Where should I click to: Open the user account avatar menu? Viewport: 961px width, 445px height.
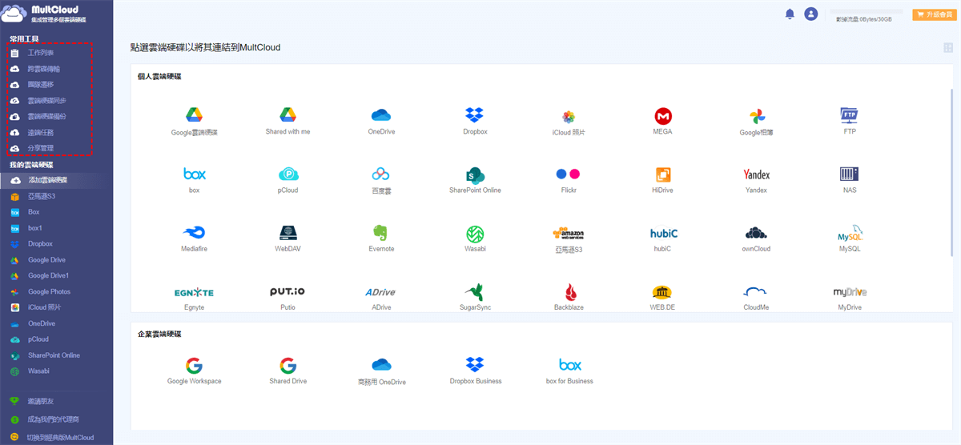click(x=811, y=14)
